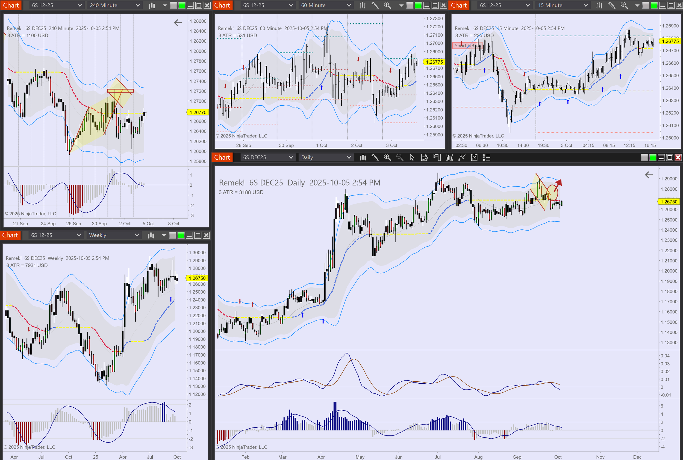The width and height of the screenshot is (683, 460).
Task: Click Zoom Out magnifier on Daily chart
Action: [x=399, y=157]
